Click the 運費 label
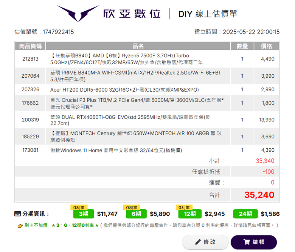The width and height of the screenshot is (295, 252). click(217, 183)
